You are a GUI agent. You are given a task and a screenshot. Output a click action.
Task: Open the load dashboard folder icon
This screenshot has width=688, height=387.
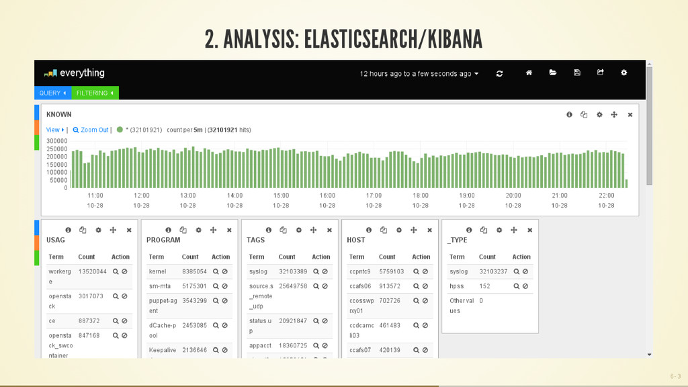[x=553, y=73]
